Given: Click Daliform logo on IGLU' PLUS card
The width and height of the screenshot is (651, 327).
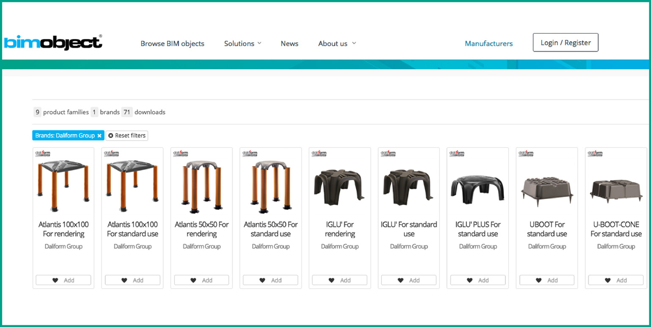Looking at the screenshot, I should pyautogui.click(x=457, y=154).
